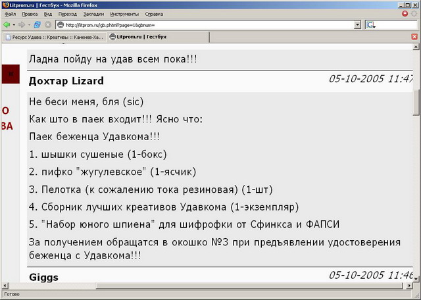
Task: Click the Stop loading button
Action: click(48, 24)
